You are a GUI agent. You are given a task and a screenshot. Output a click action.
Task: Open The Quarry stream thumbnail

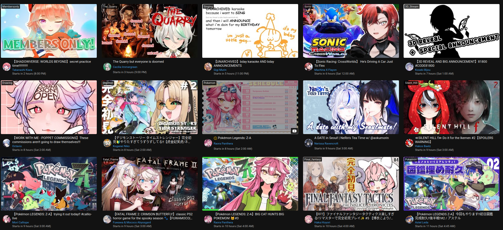[150, 31]
